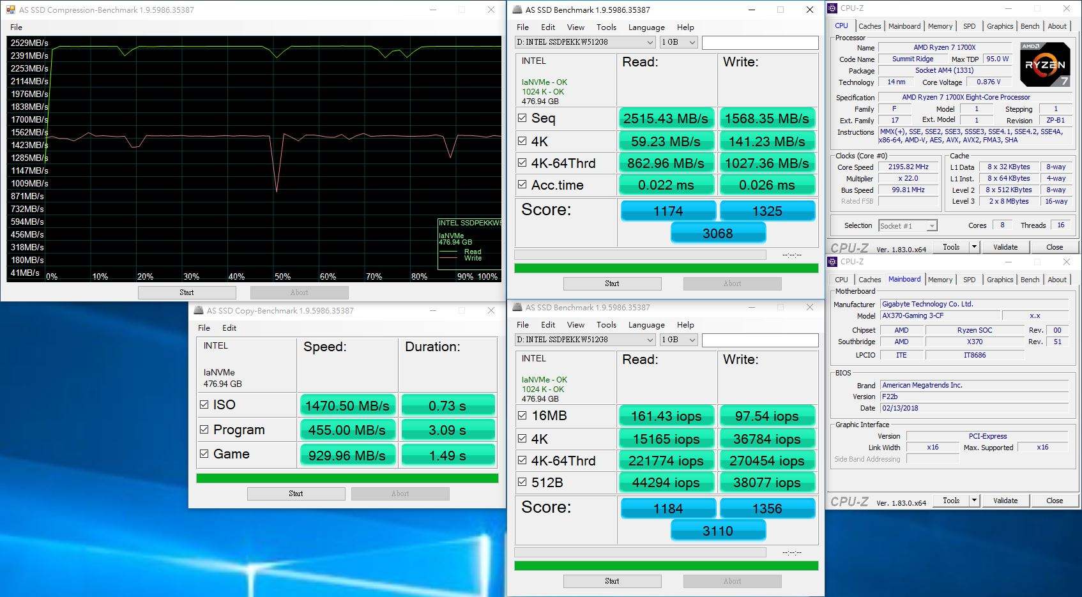Disable the Acc.time test checkbox

[x=522, y=185]
